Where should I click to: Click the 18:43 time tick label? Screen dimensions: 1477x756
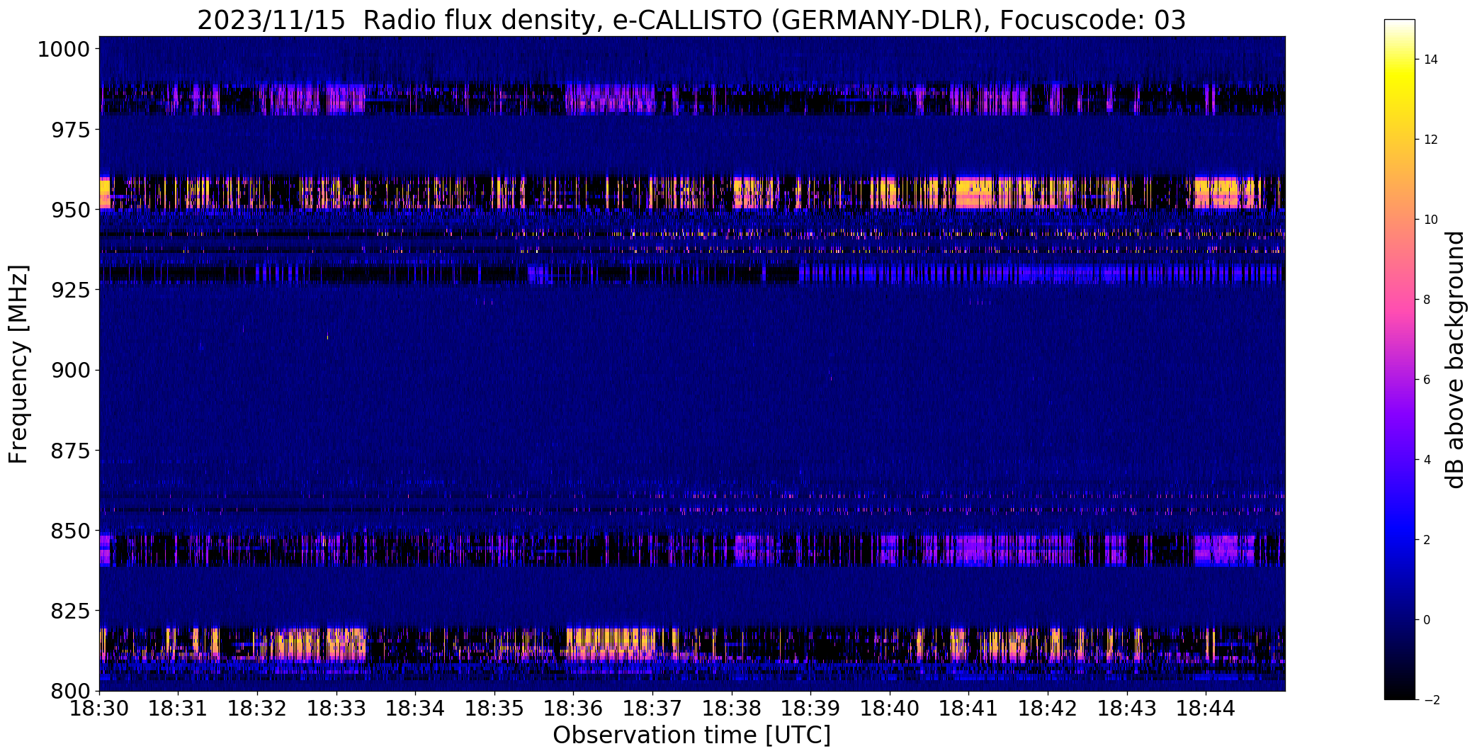(1127, 709)
